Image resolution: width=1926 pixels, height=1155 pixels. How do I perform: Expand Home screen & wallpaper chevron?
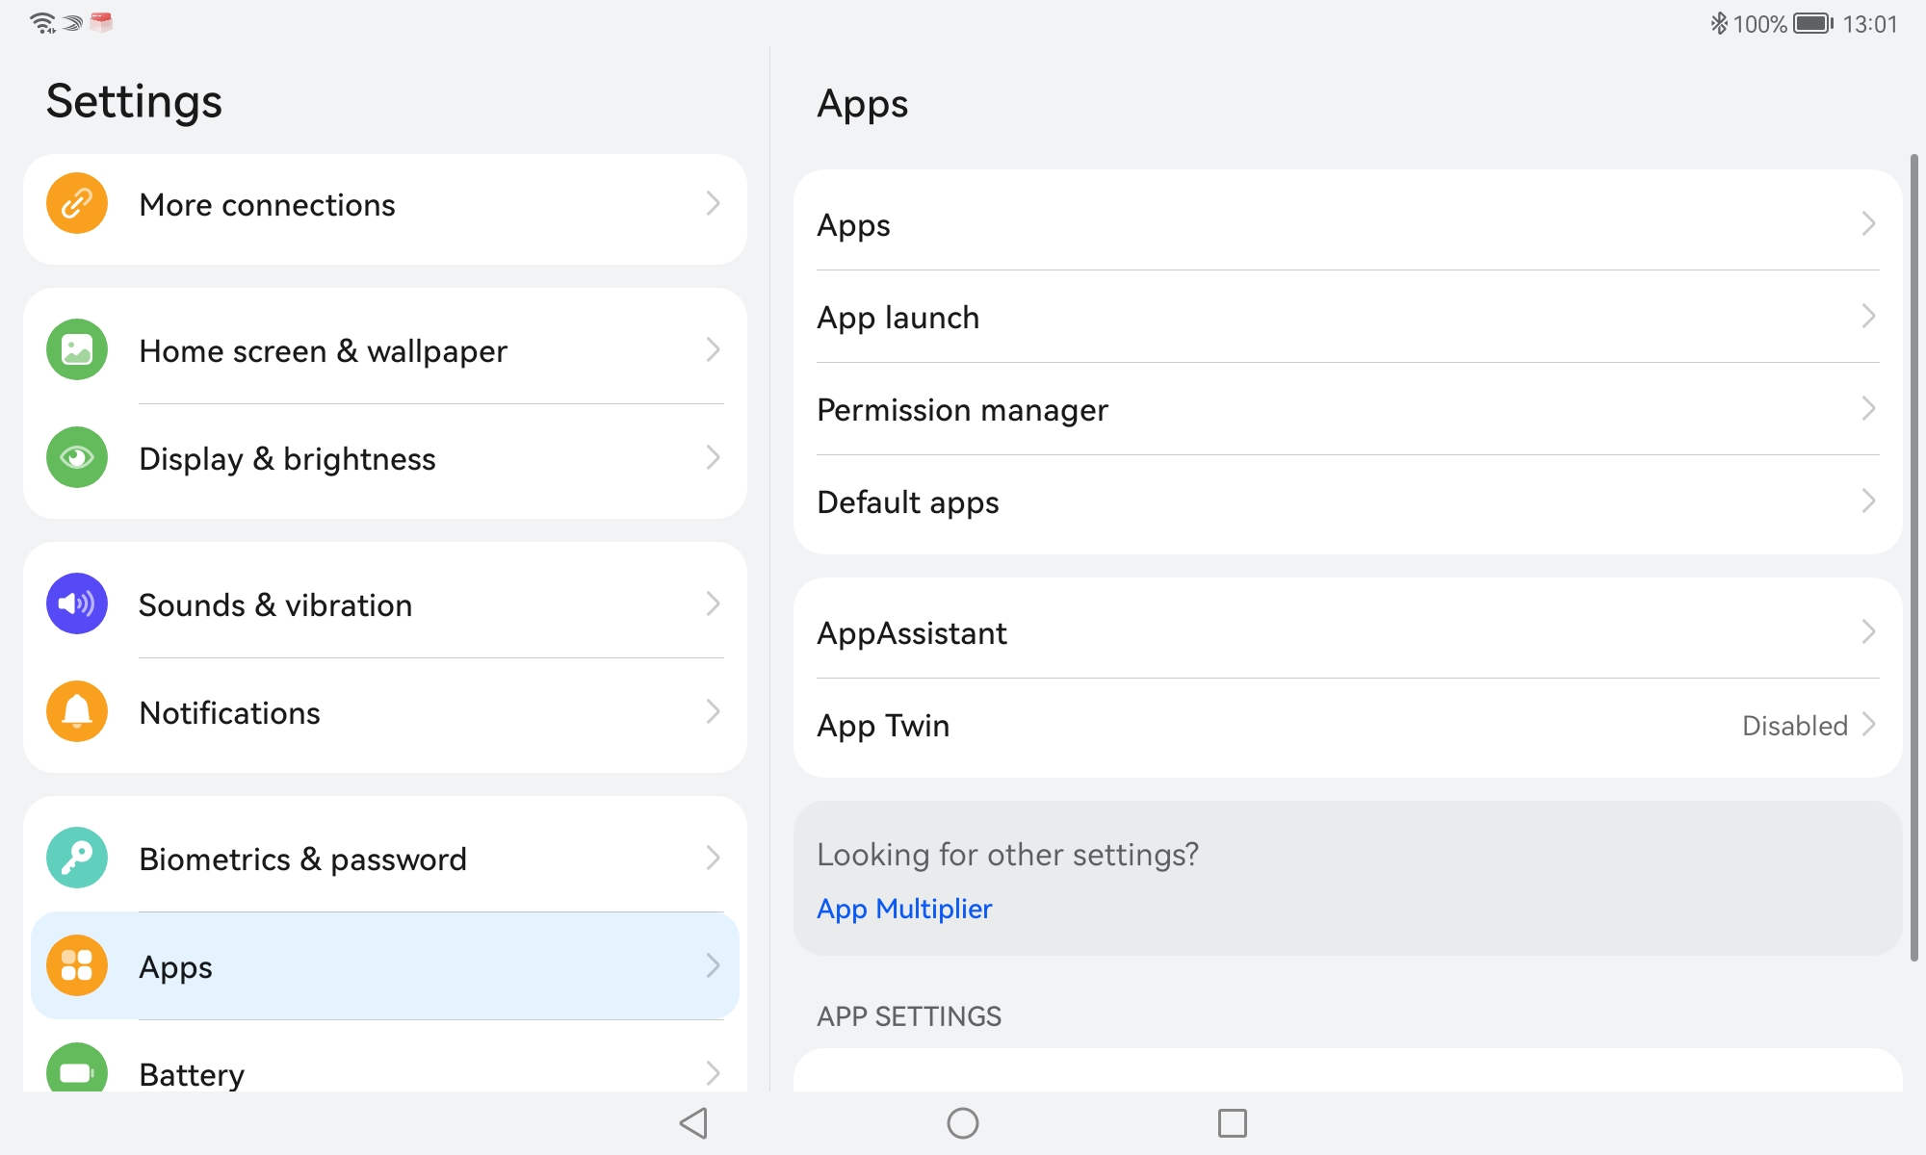(713, 349)
